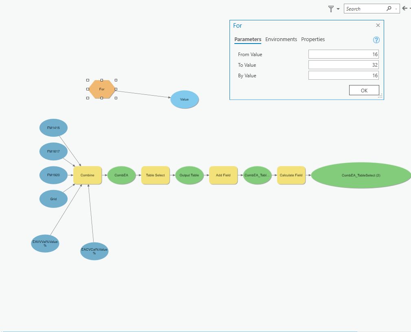Switch to the Parameters tab

(x=248, y=39)
